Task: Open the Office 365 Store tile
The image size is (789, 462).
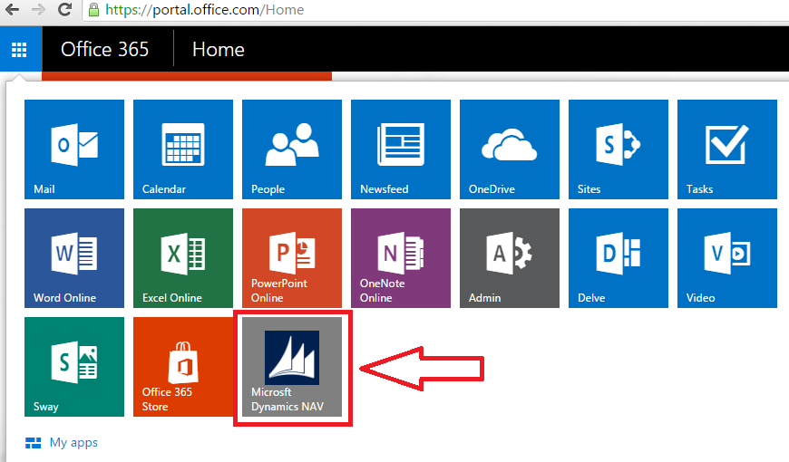Action: pyautogui.click(x=183, y=367)
